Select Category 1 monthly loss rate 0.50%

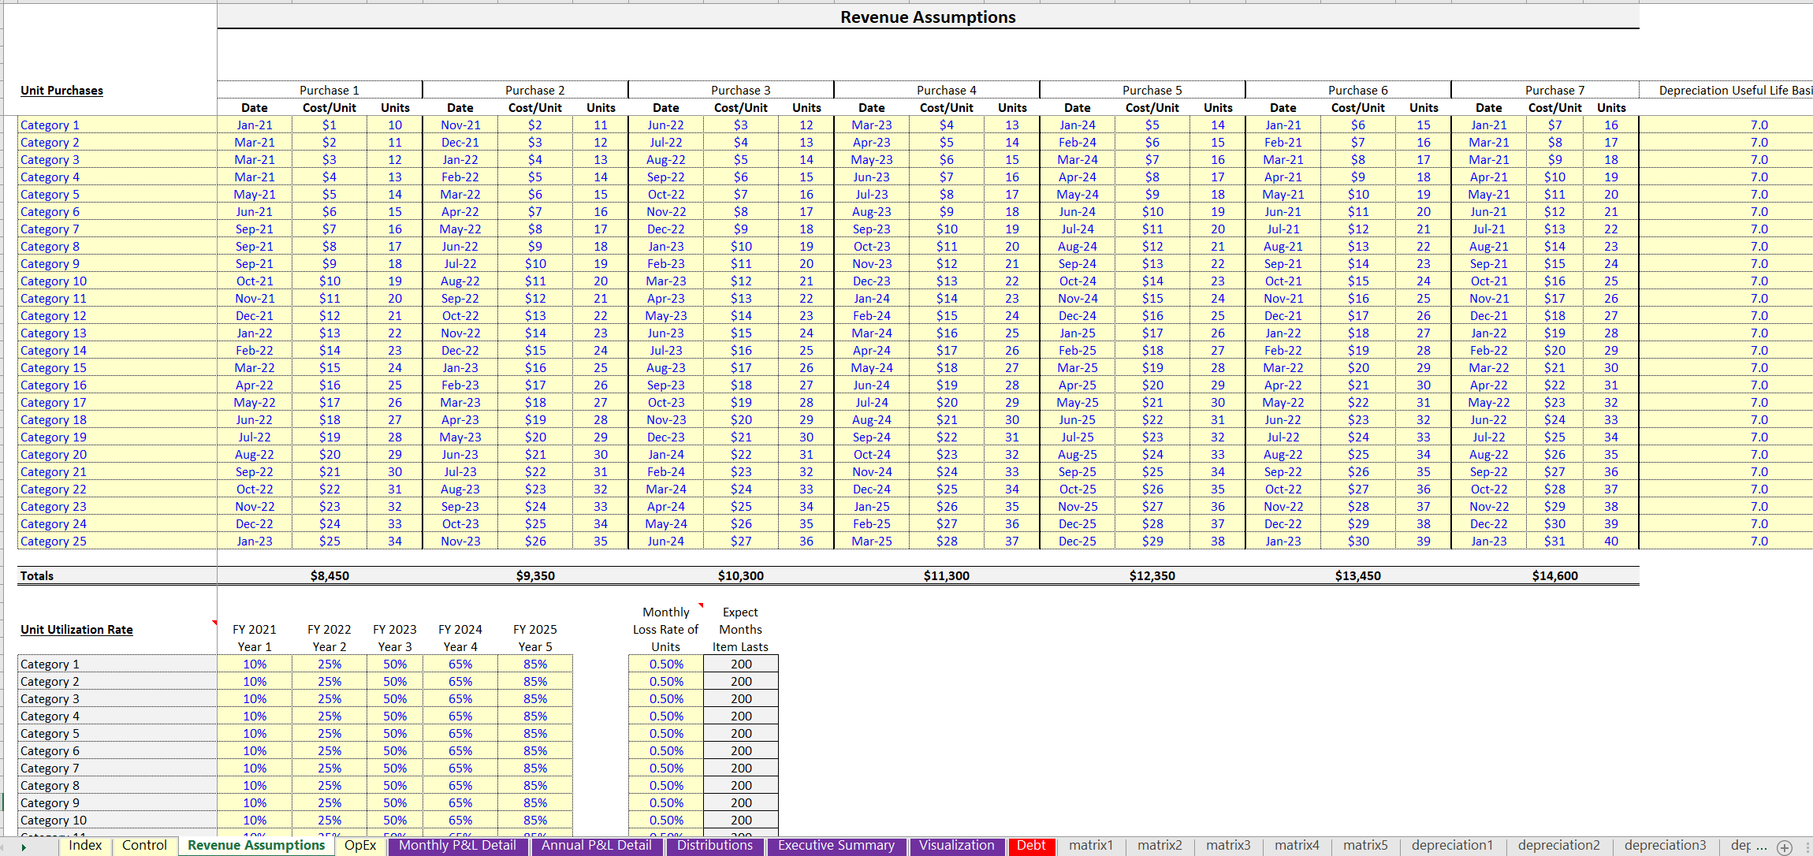coord(666,664)
